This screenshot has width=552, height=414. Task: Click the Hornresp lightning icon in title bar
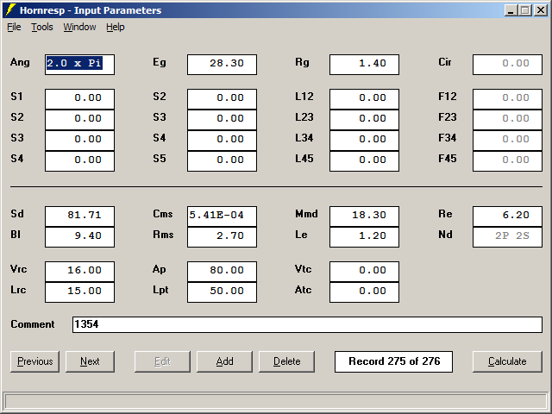9,10
